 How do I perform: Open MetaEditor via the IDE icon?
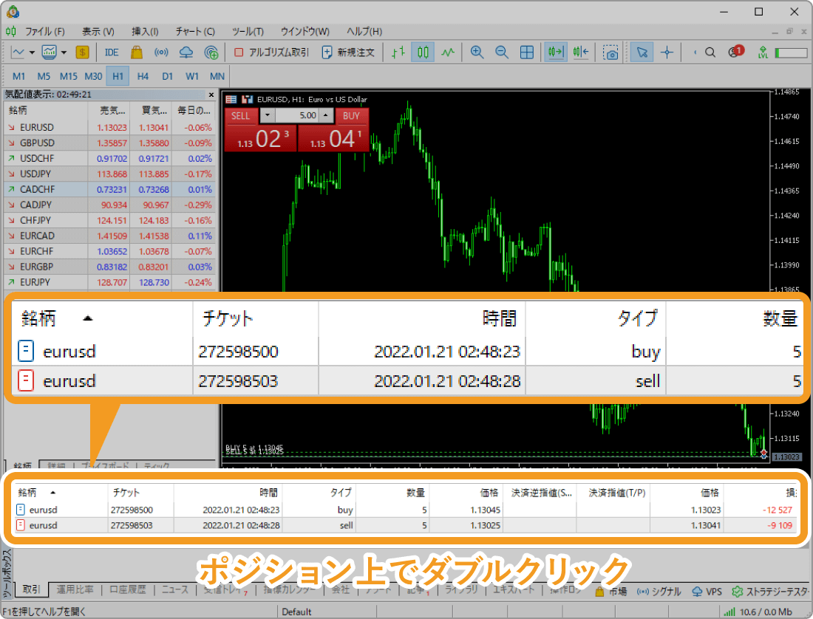(x=111, y=52)
